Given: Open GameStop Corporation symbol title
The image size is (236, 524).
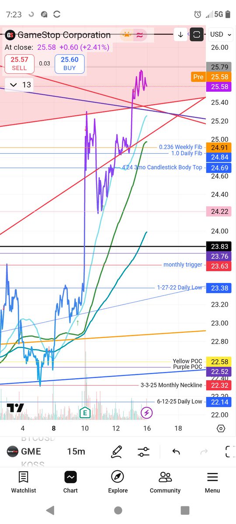Looking at the screenshot, I should [64, 35].
